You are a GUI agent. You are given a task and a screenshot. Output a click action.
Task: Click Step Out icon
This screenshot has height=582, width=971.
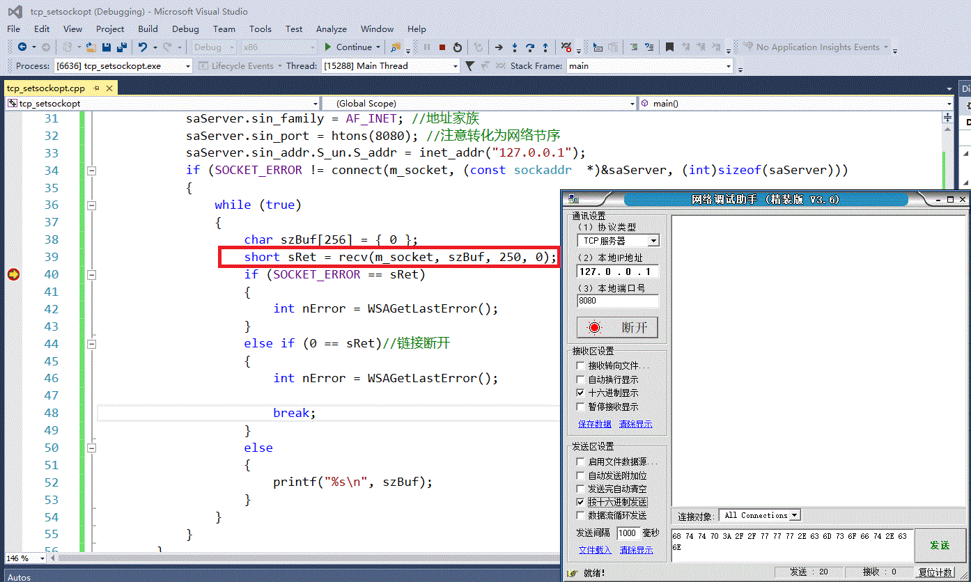(545, 47)
